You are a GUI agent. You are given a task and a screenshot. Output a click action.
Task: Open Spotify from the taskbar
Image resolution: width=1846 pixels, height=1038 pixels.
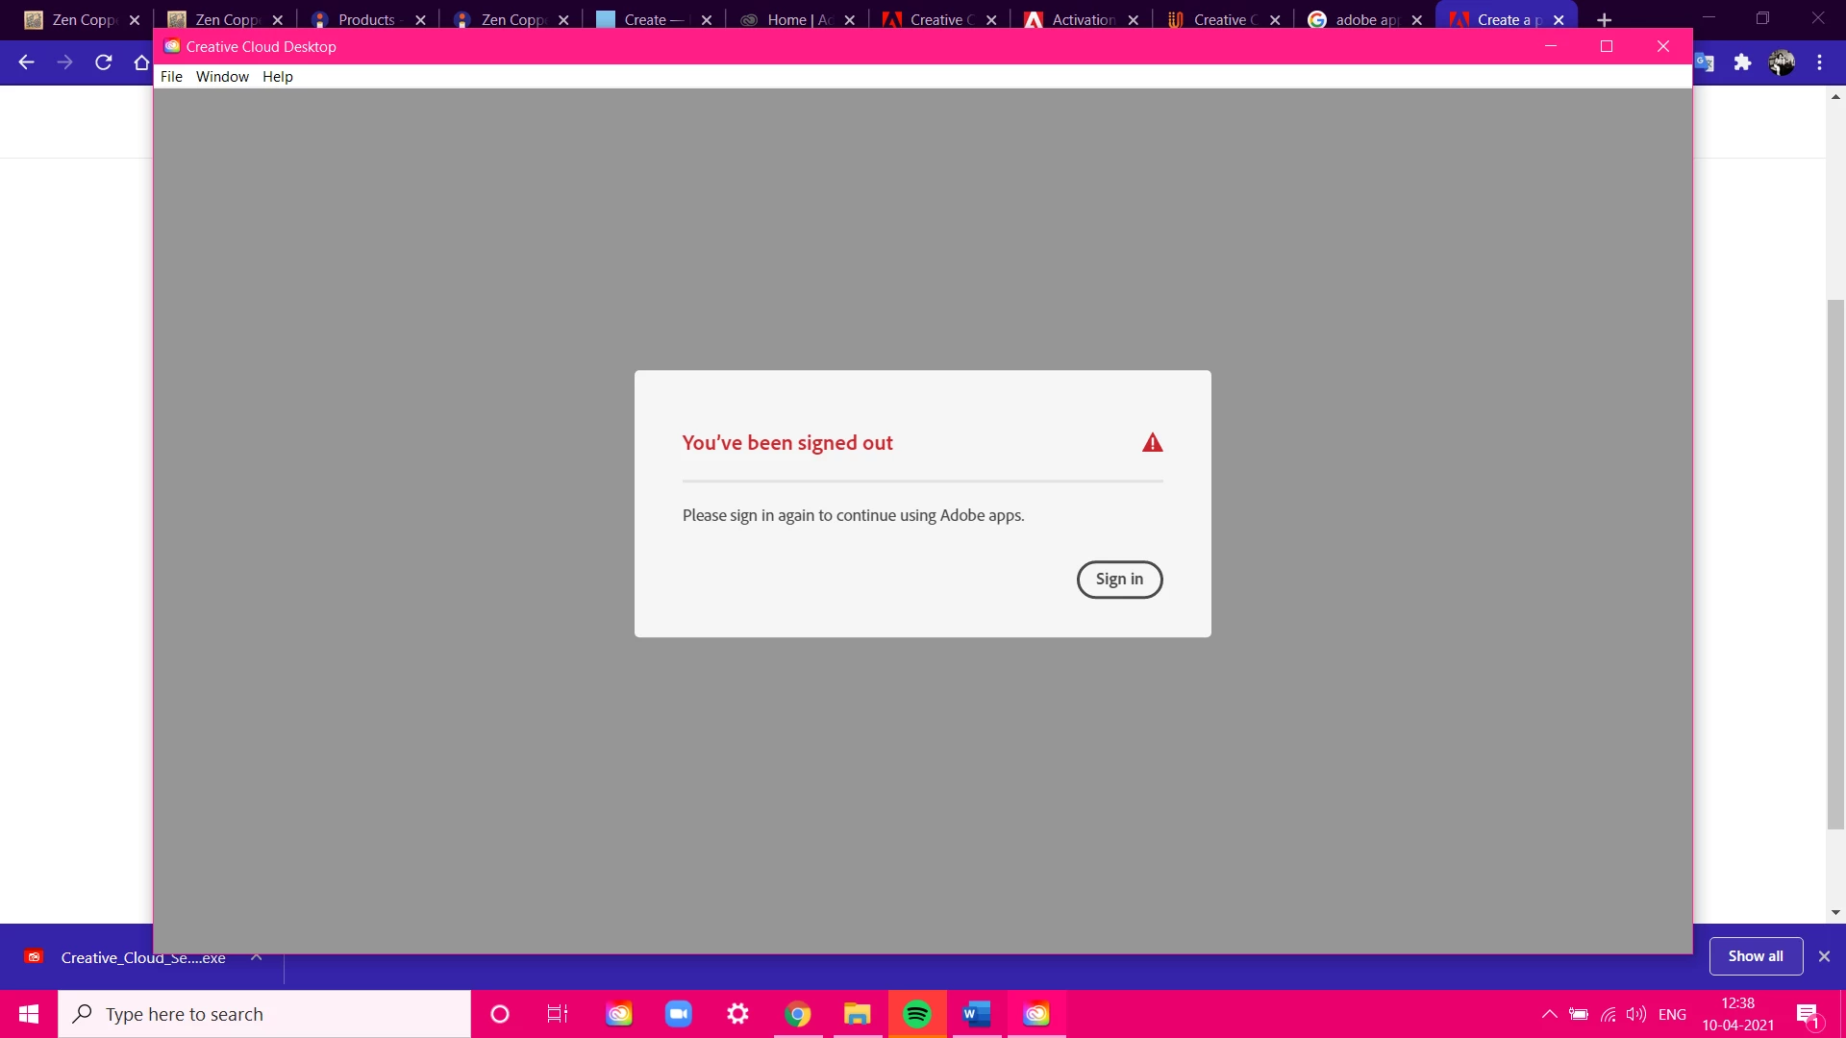pyautogui.click(x=917, y=1014)
